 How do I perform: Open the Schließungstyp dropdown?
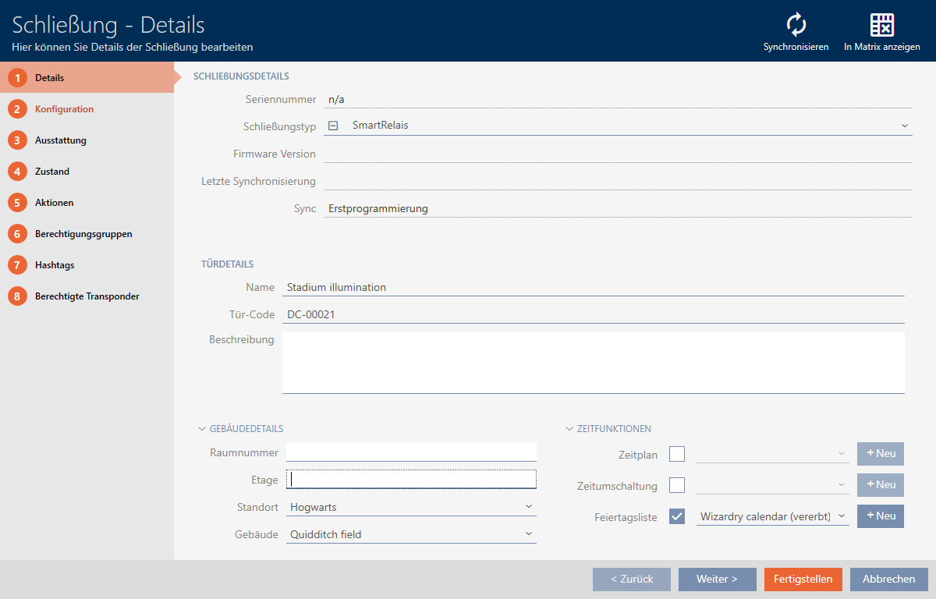click(904, 125)
